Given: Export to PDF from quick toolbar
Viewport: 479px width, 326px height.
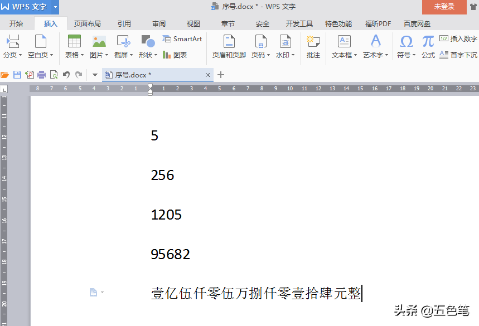Looking at the screenshot, I should click(x=30, y=75).
